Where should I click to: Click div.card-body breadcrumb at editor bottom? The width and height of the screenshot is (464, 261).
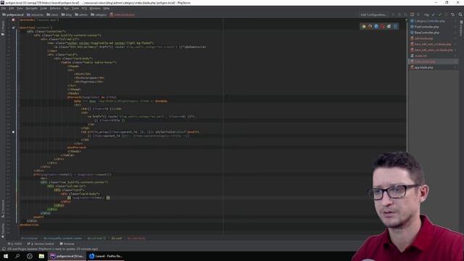[x=136, y=239]
